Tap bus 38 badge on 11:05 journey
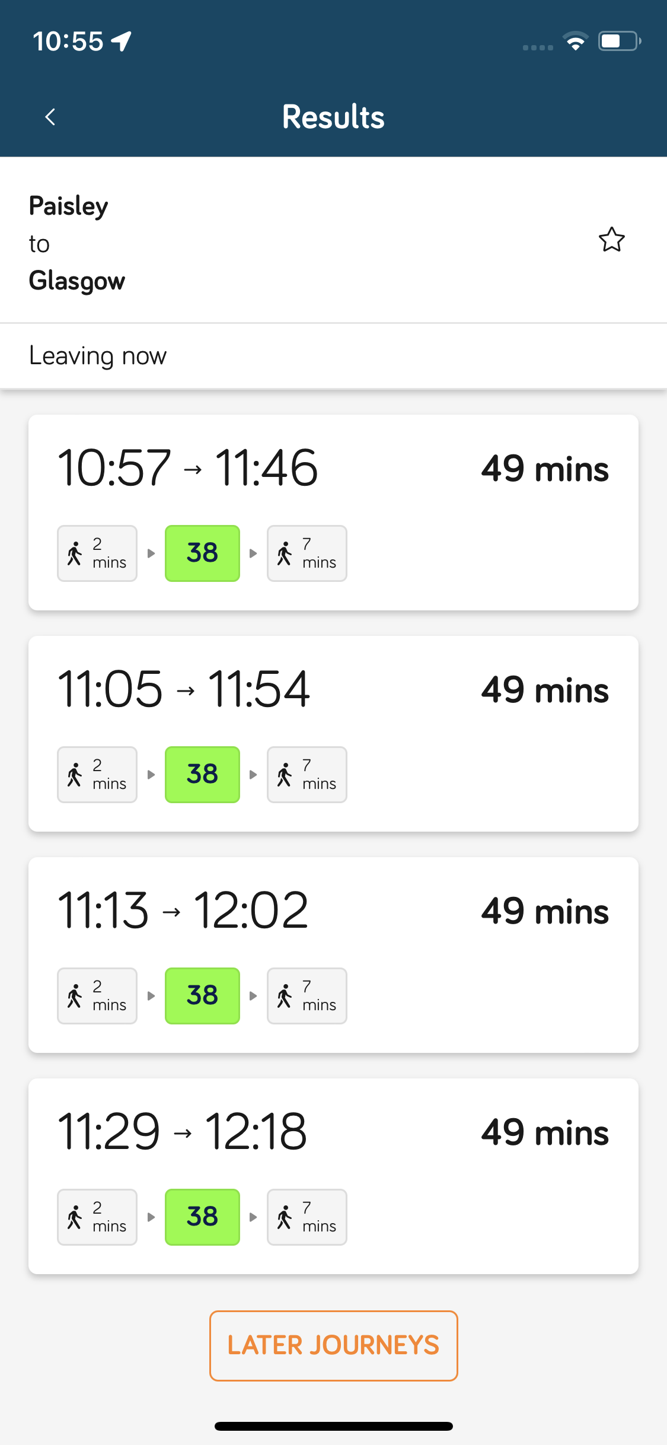 202,775
